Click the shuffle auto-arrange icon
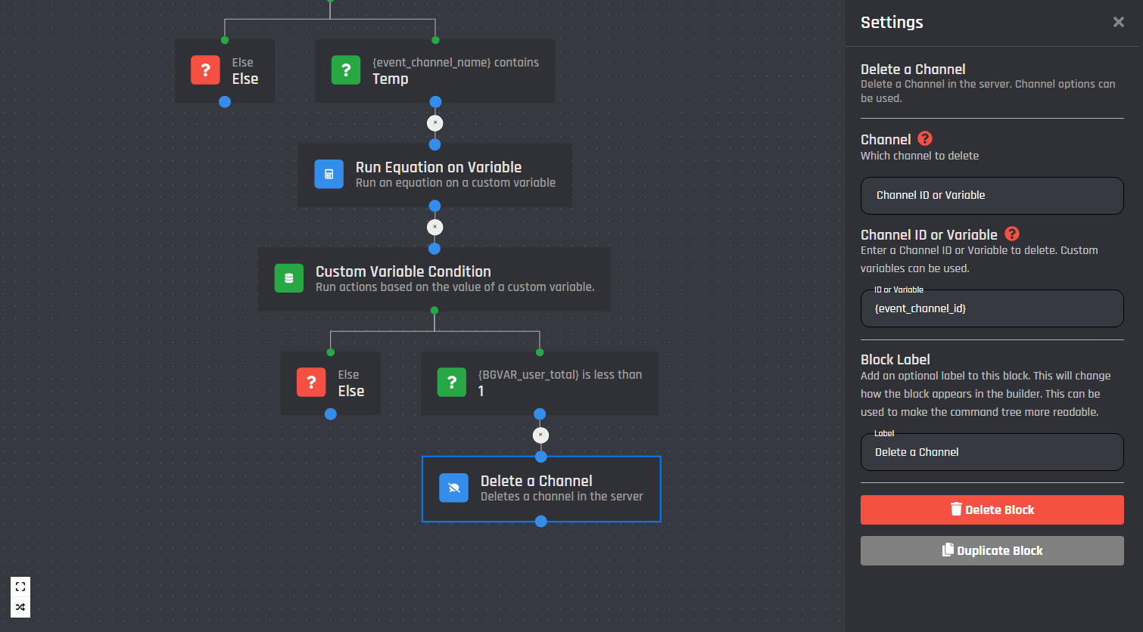 click(20, 607)
